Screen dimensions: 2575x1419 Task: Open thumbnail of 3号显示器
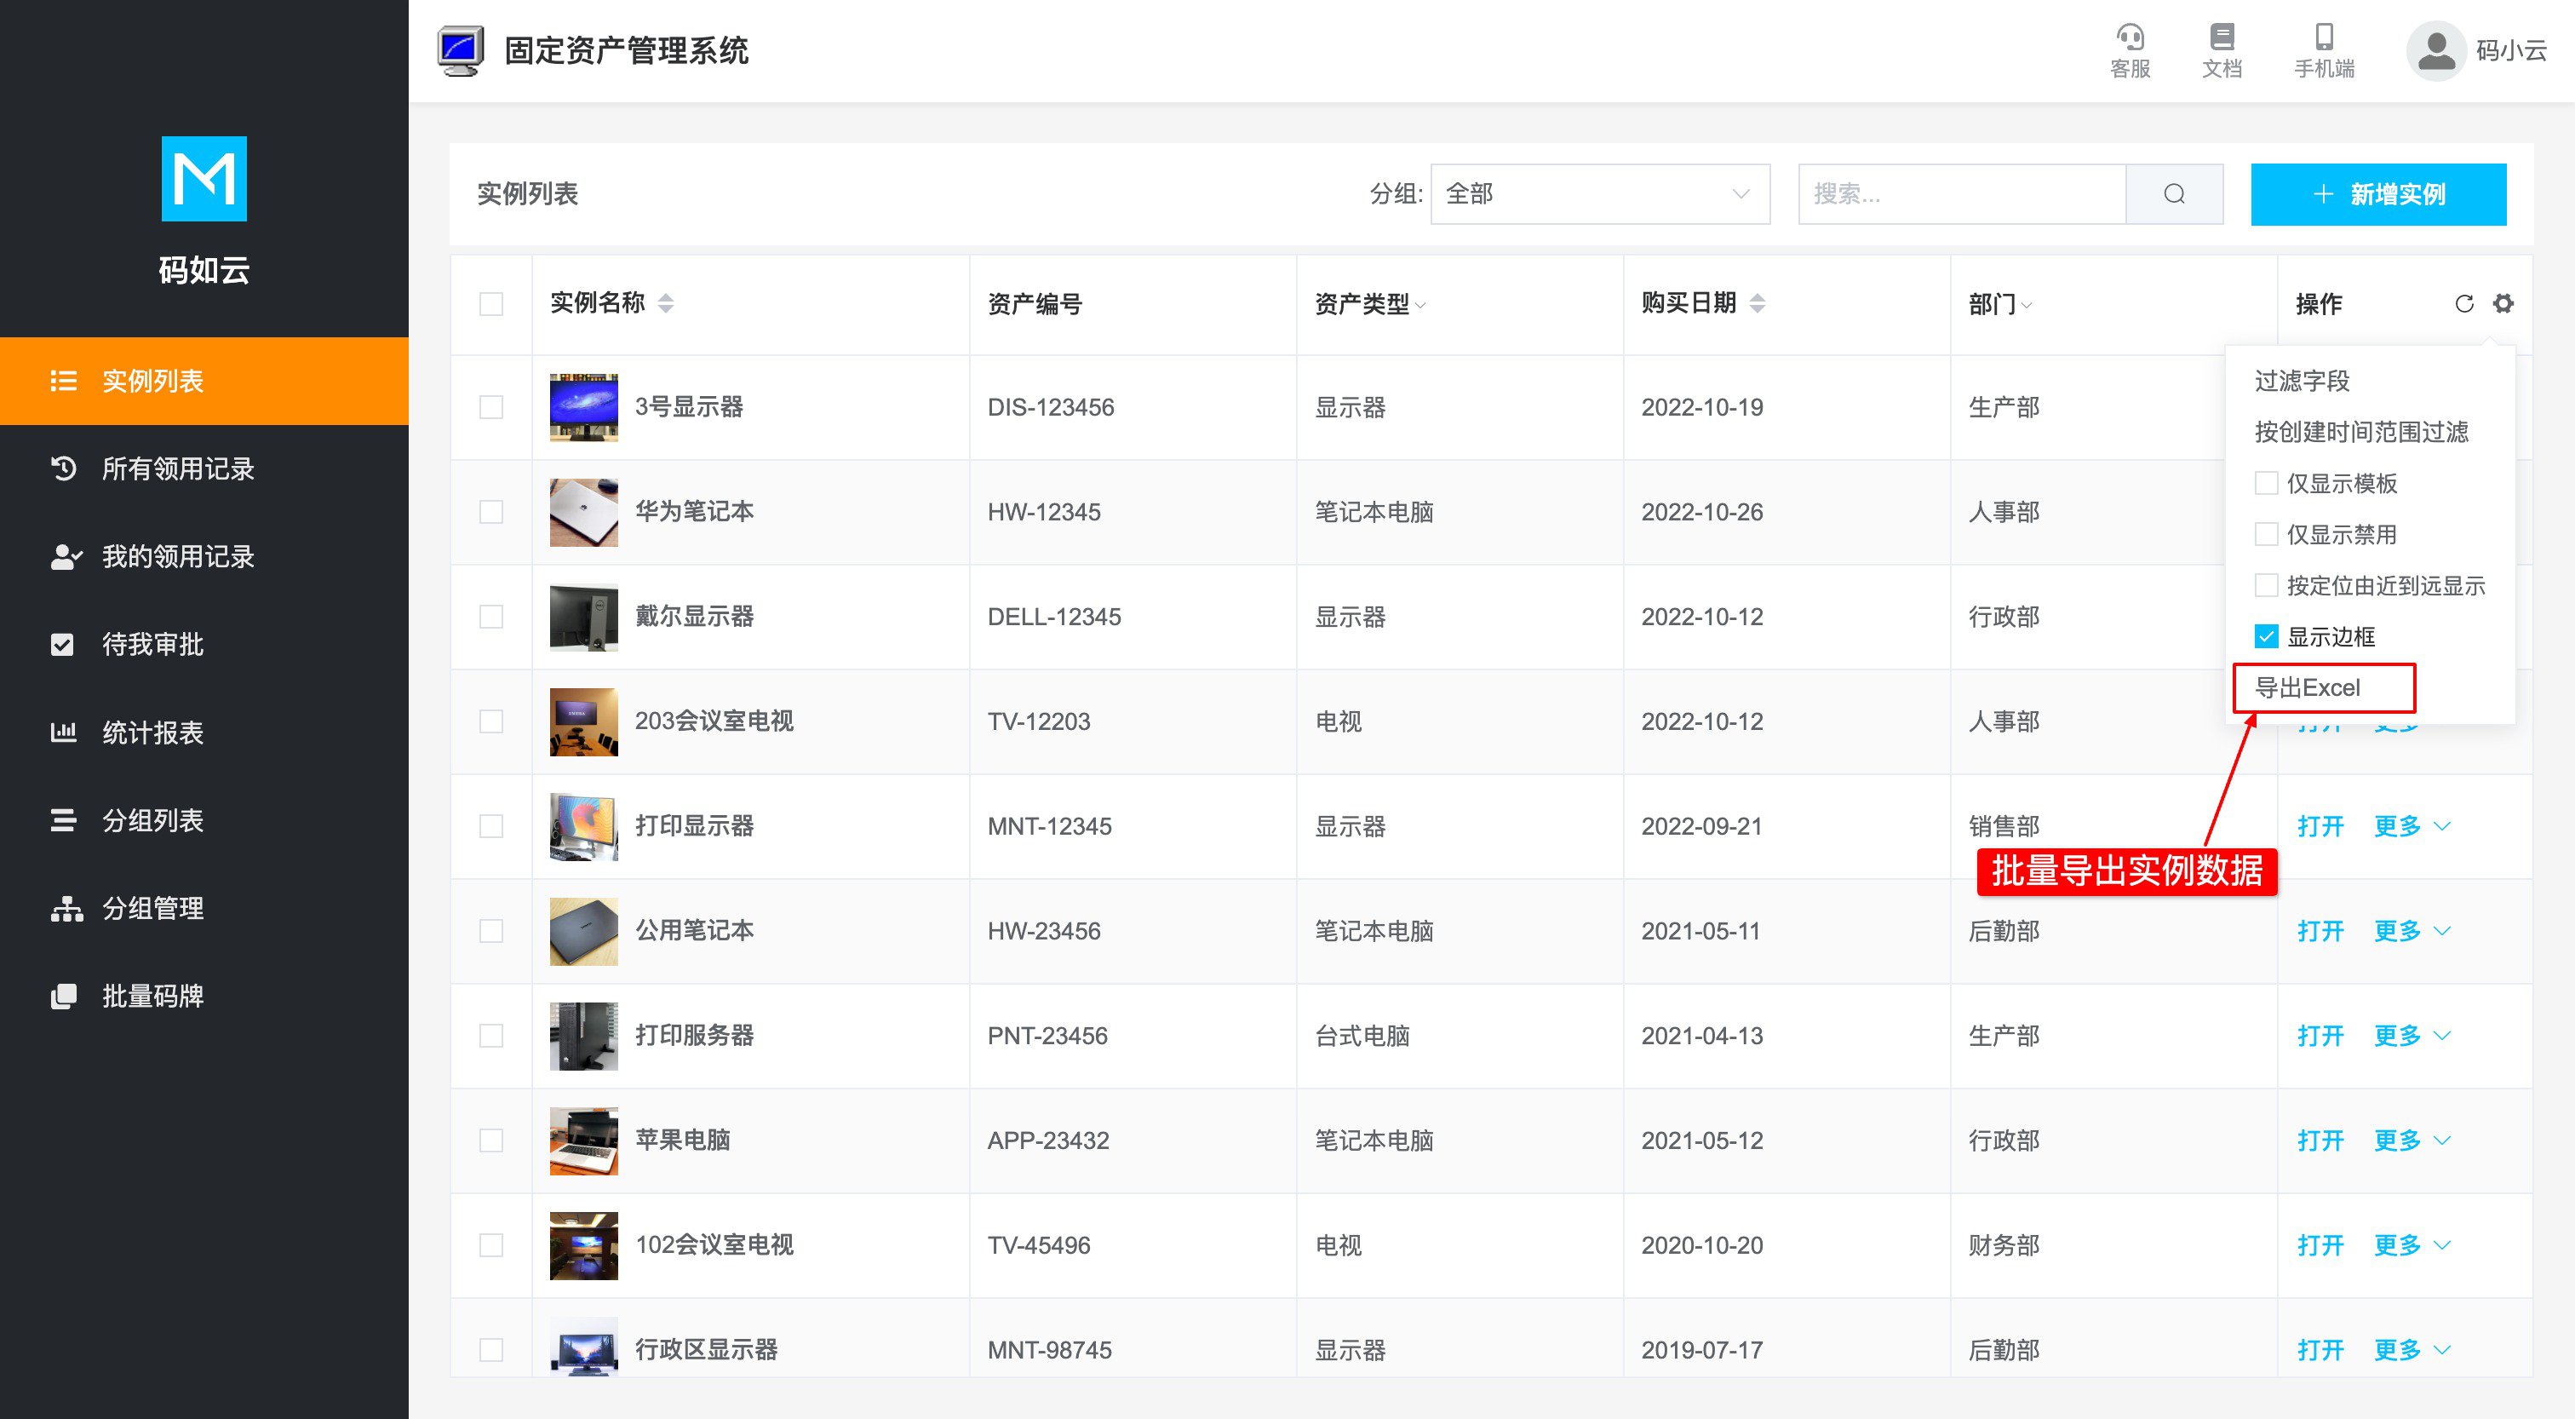(x=584, y=407)
